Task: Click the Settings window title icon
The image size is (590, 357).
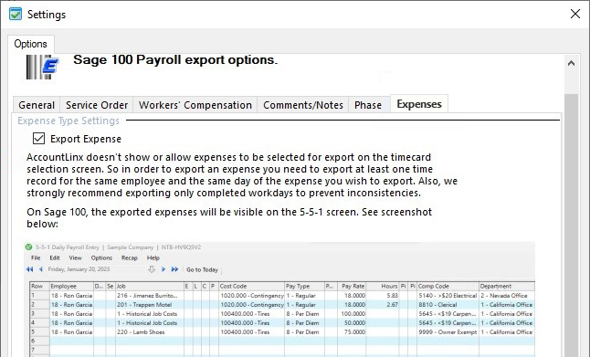Action: click(16, 15)
